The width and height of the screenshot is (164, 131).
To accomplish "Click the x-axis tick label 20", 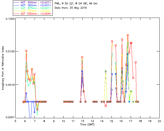I will click(x=159, y=121).
